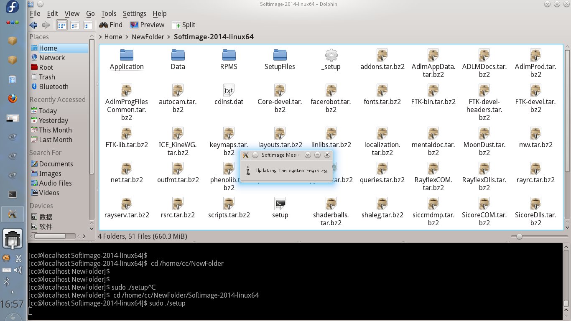Select the cdinst.dat text file icon
571x321 pixels.
(229, 90)
